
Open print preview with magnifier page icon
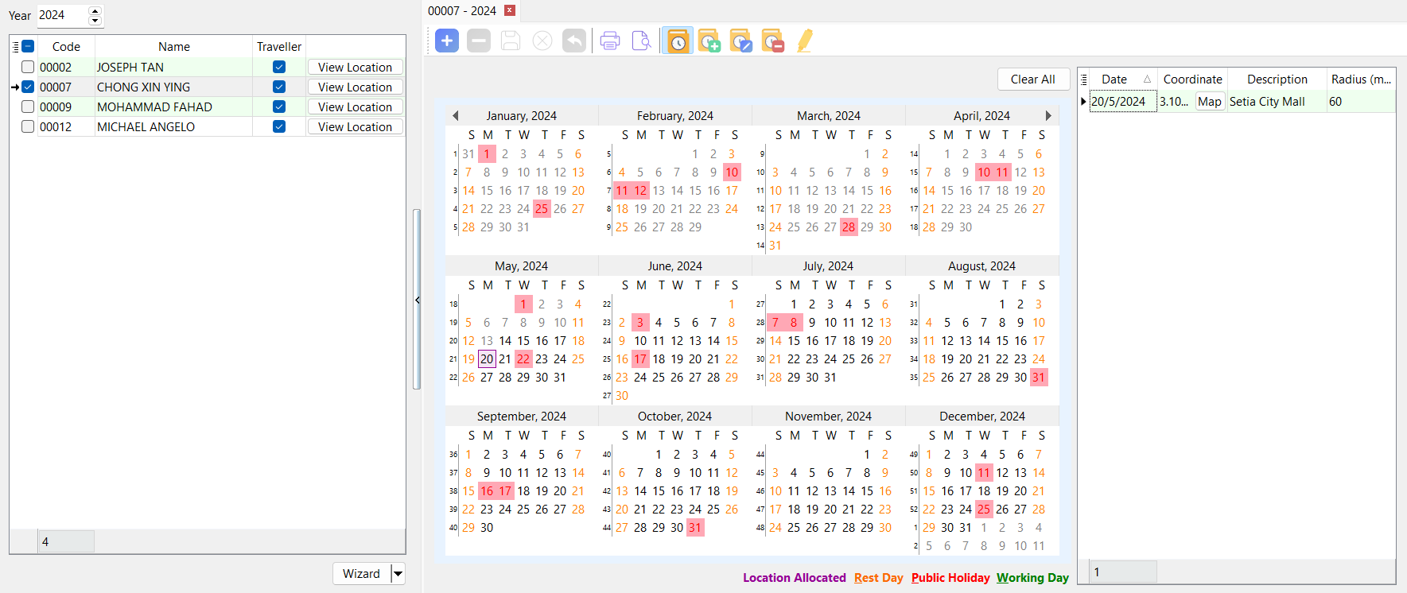(641, 41)
